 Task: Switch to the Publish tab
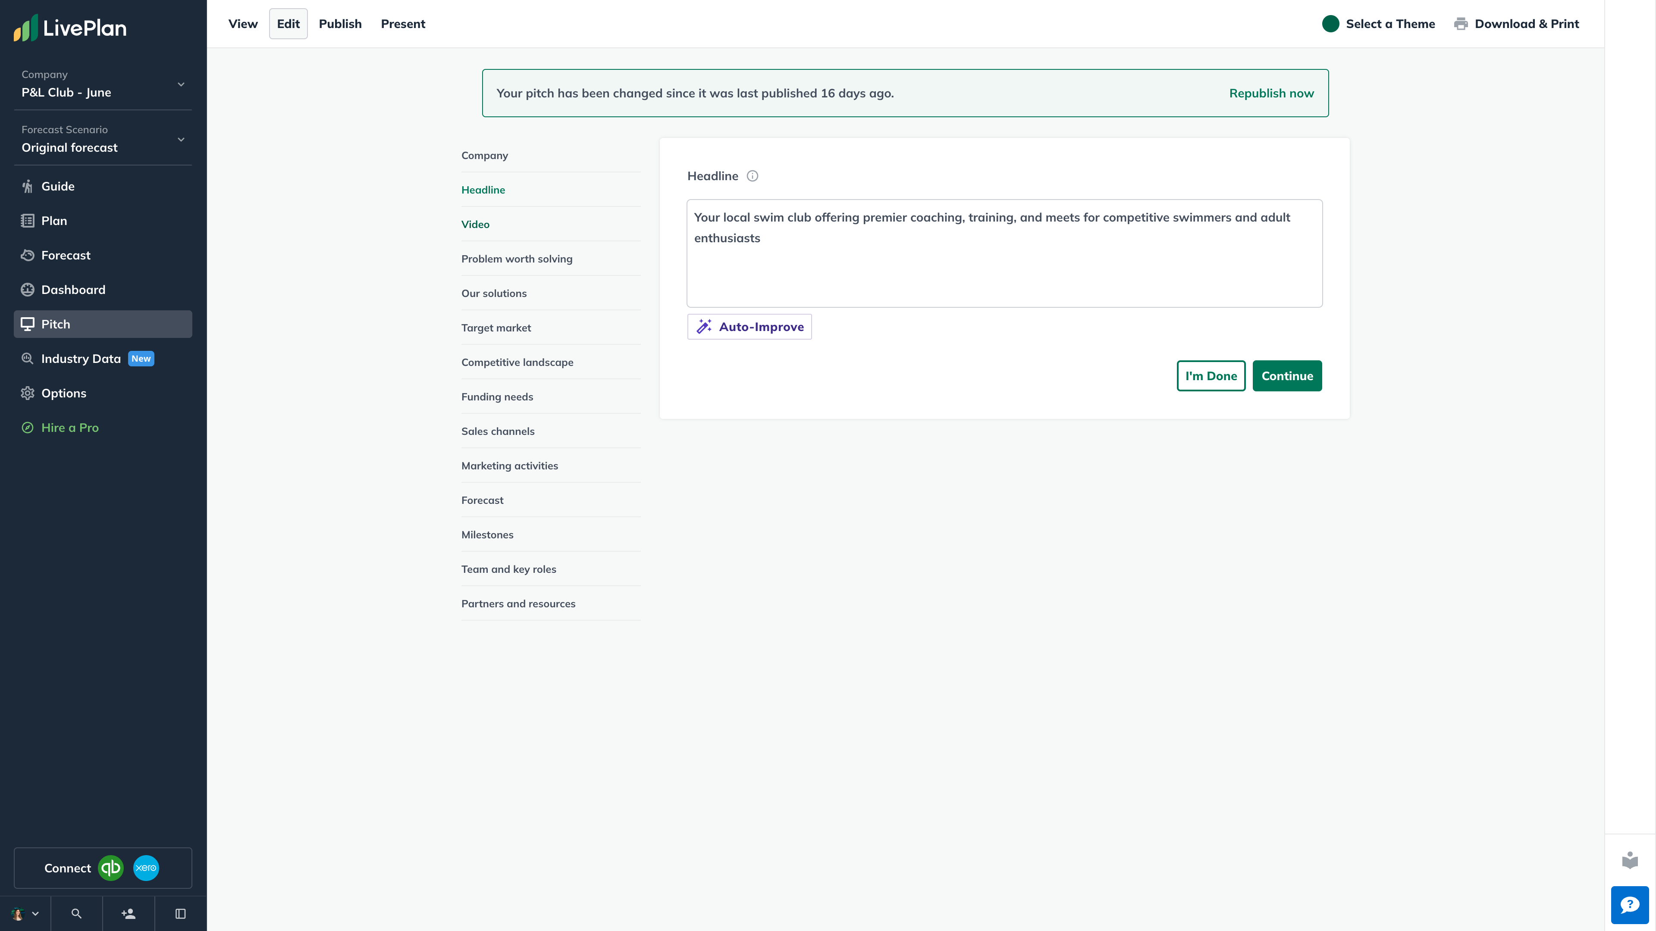[x=340, y=24]
